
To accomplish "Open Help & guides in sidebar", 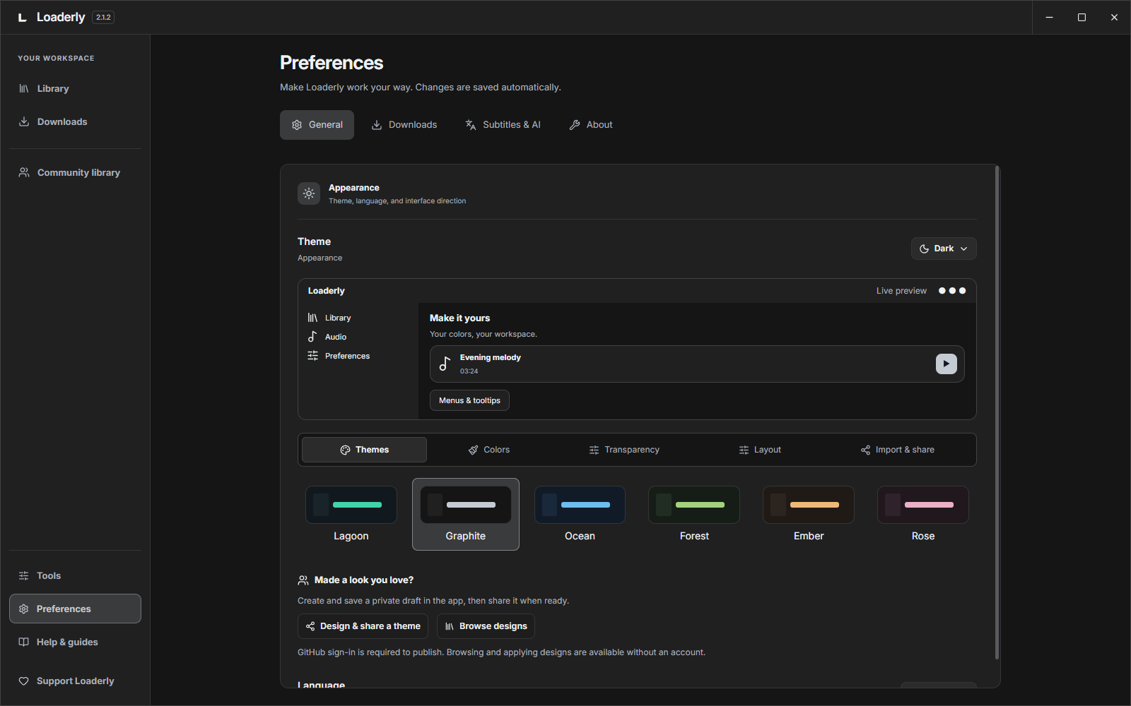I will 75,642.
